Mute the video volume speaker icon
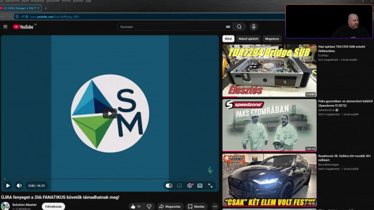This screenshot has width=374, height=210. (19, 185)
